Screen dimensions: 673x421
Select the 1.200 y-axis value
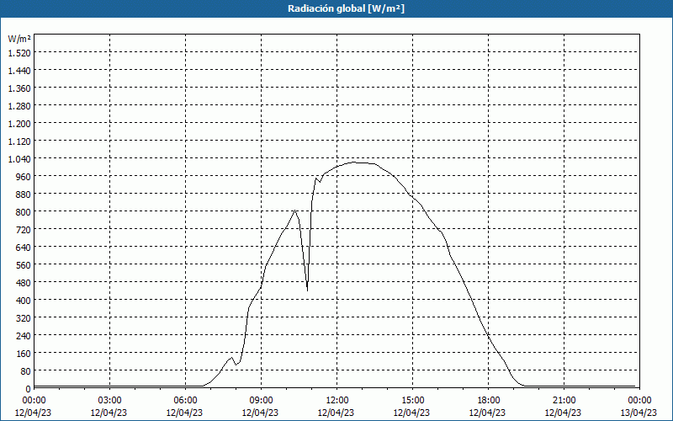[19, 123]
